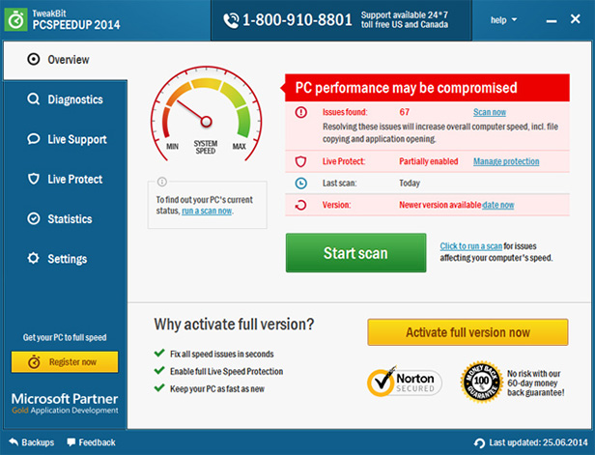Close the PCSpeedUp window
The width and height of the screenshot is (595, 455).
576,19
